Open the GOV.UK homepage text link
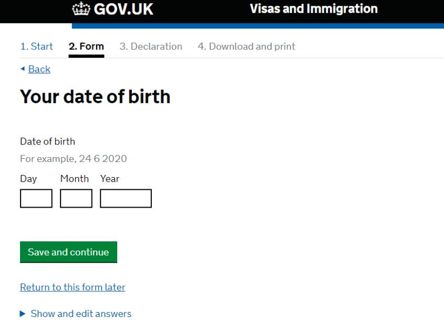The image size is (444, 328). click(123, 9)
